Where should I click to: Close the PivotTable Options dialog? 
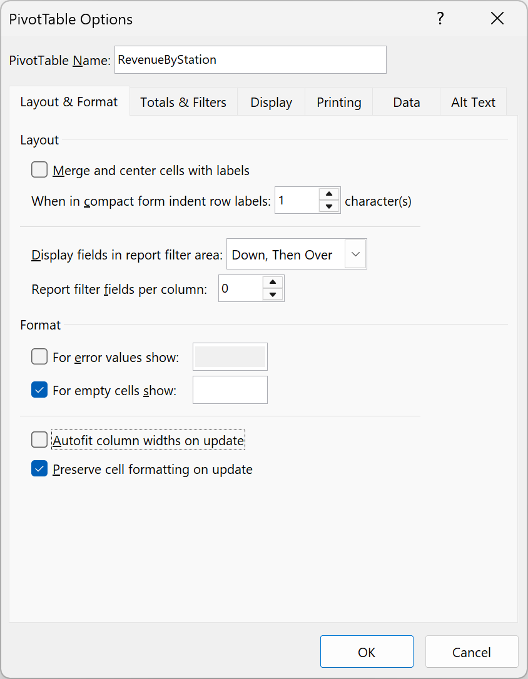point(497,19)
